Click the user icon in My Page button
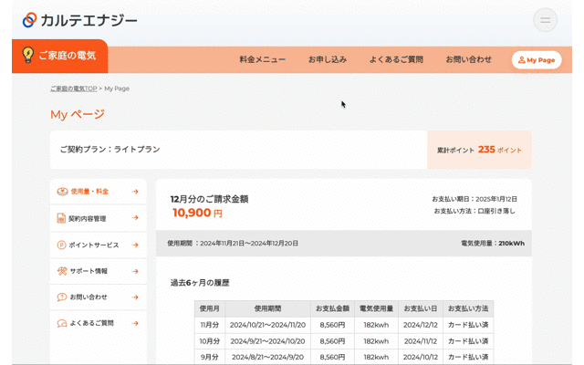This screenshot has height=365, width=584. (521, 60)
